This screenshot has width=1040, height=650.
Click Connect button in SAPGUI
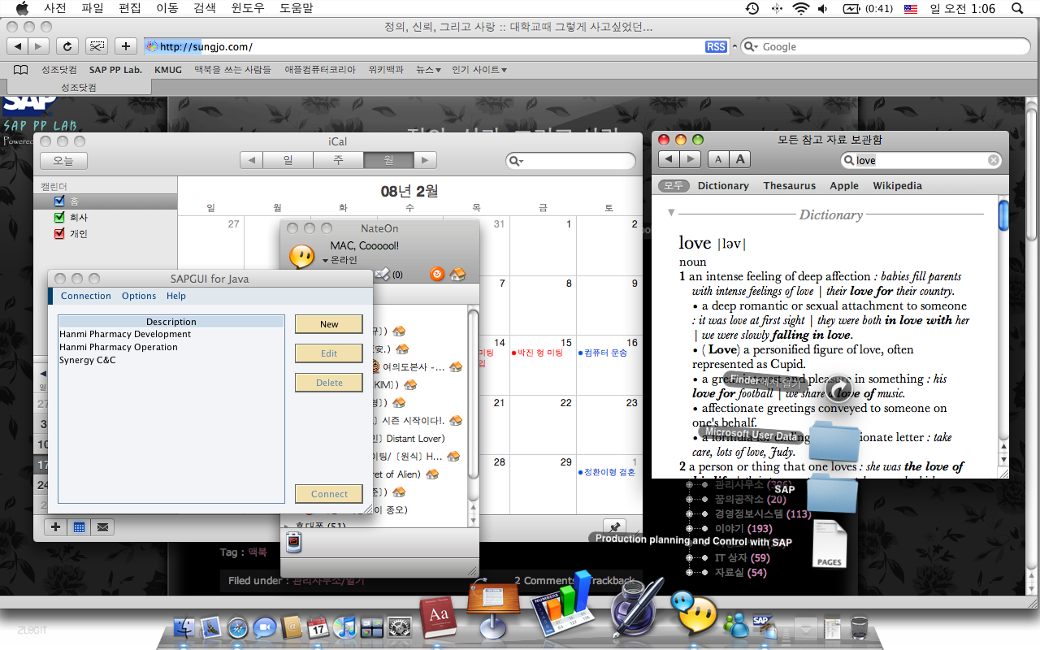(329, 494)
